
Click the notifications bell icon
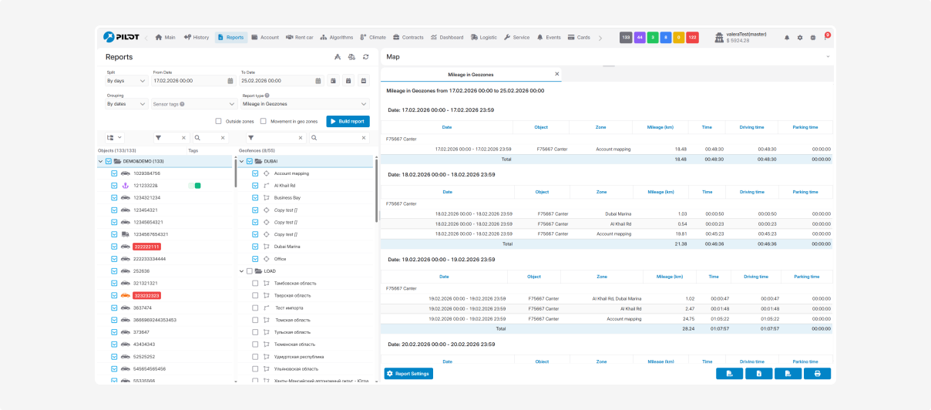(x=787, y=37)
